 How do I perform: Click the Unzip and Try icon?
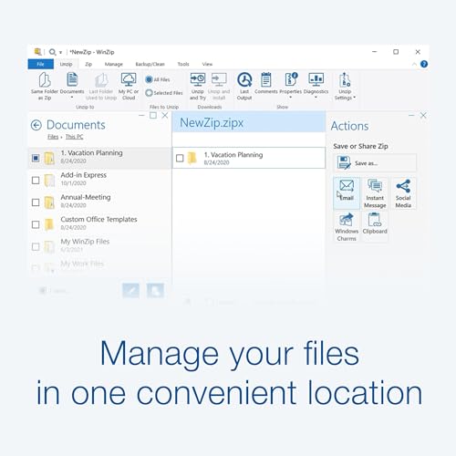coord(198,79)
